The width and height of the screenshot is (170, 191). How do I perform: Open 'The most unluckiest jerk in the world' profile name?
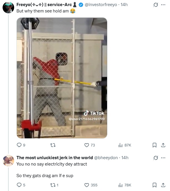(x=55, y=158)
